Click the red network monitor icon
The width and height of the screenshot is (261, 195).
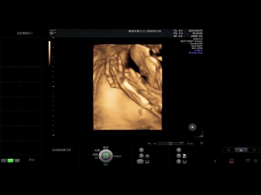(231, 161)
